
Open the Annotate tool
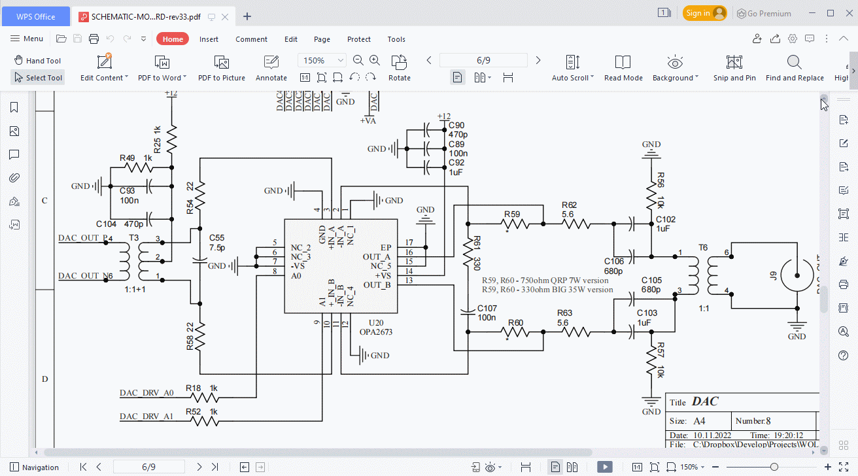point(271,69)
